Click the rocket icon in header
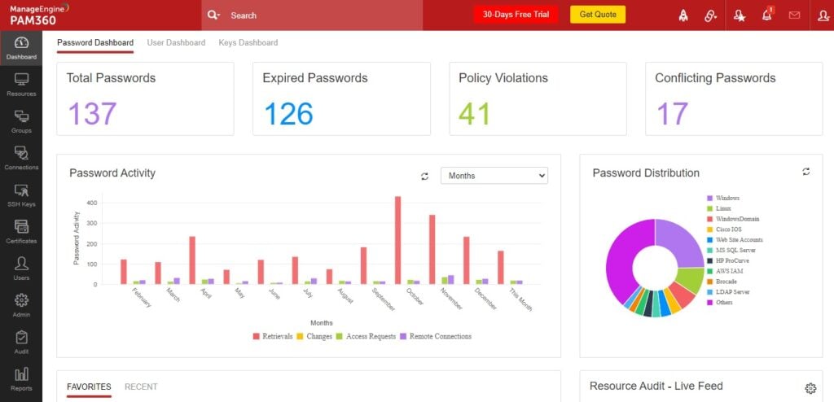This screenshot has height=402, width=834. 683,15
